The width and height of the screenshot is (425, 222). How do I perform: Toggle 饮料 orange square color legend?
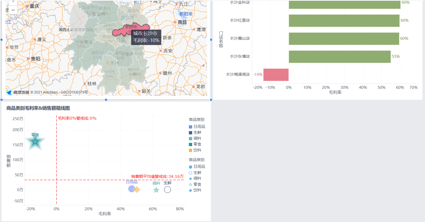(195, 150)
